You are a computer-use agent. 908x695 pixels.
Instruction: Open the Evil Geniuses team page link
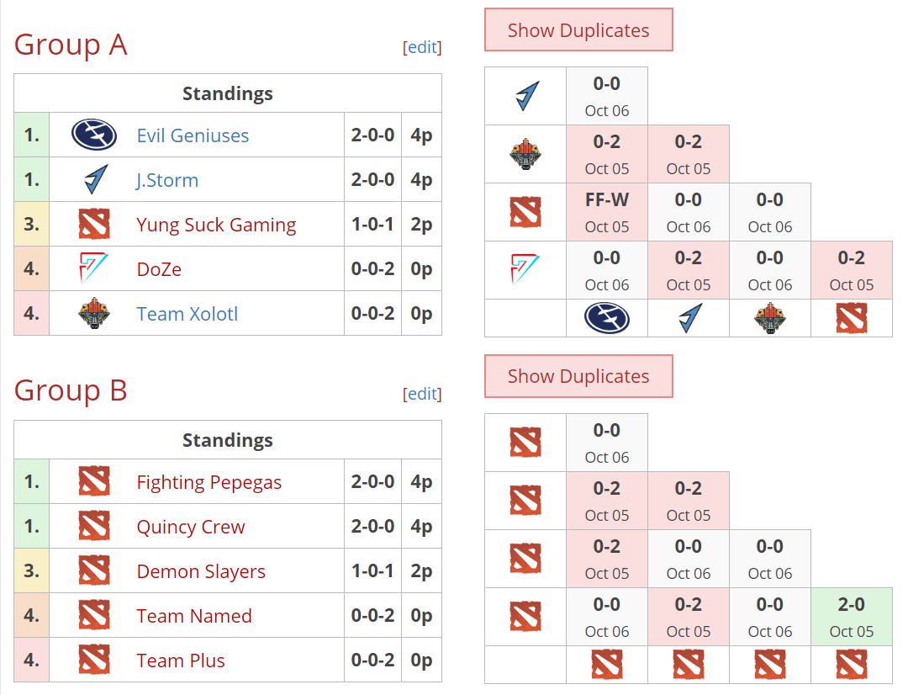193,135
